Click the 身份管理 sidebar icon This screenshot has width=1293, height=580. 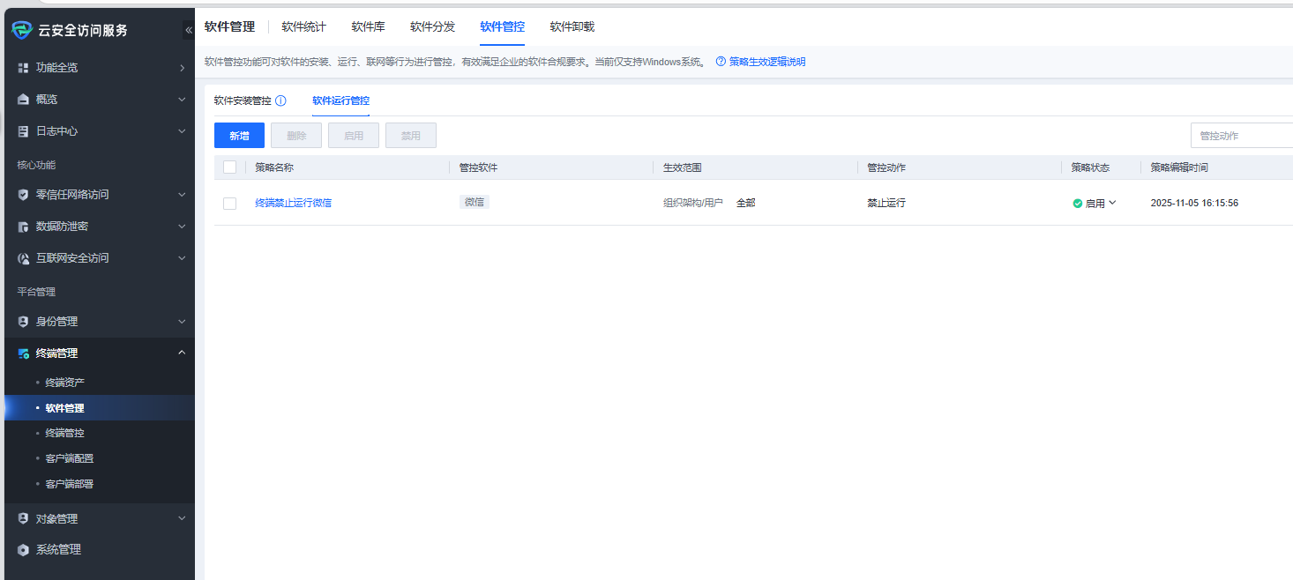[x=24, y=322]
